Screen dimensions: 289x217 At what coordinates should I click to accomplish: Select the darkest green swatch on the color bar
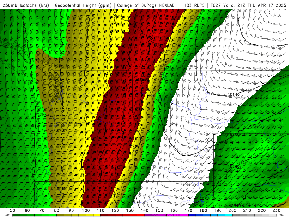click(x=16, y=215)
